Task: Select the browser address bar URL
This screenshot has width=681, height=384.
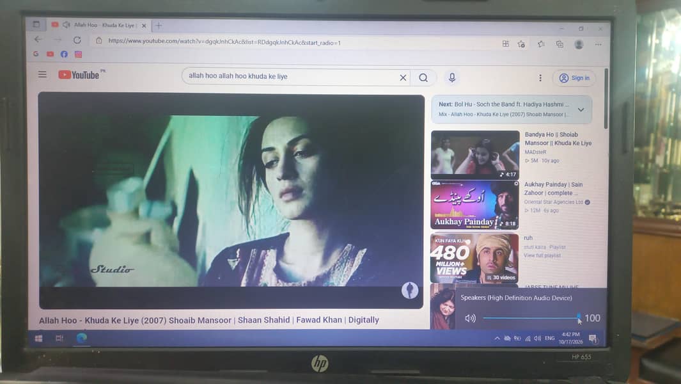Action: 224,42
